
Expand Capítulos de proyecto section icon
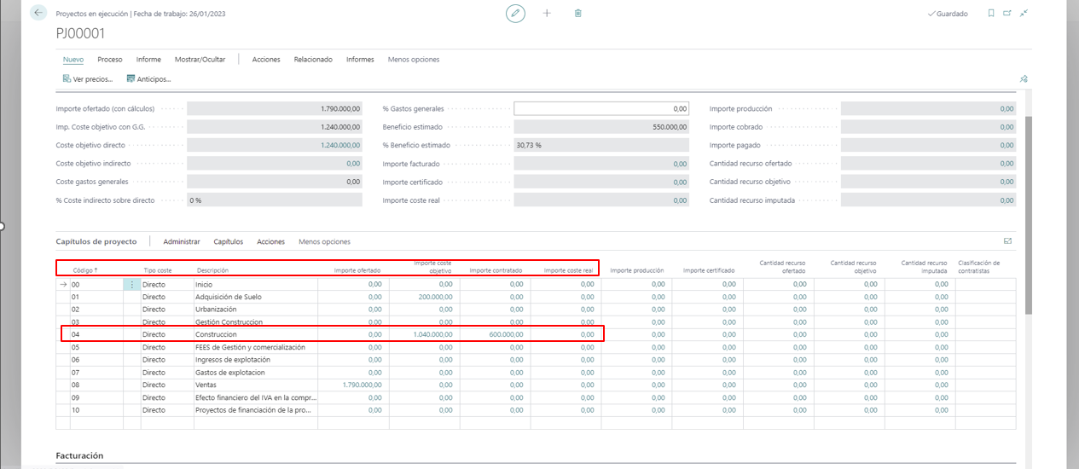(1007, 241)
